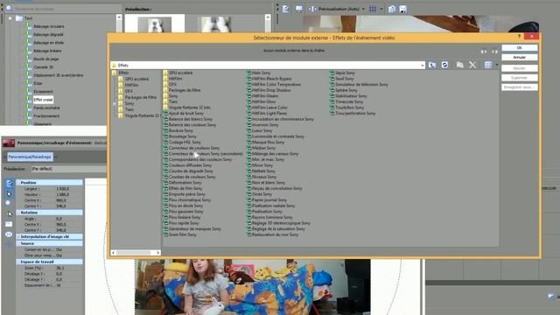Select Générateur de masques Sony effect

click(194, 228)
